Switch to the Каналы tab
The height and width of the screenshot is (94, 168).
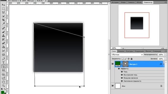click(x=121, y=51)
